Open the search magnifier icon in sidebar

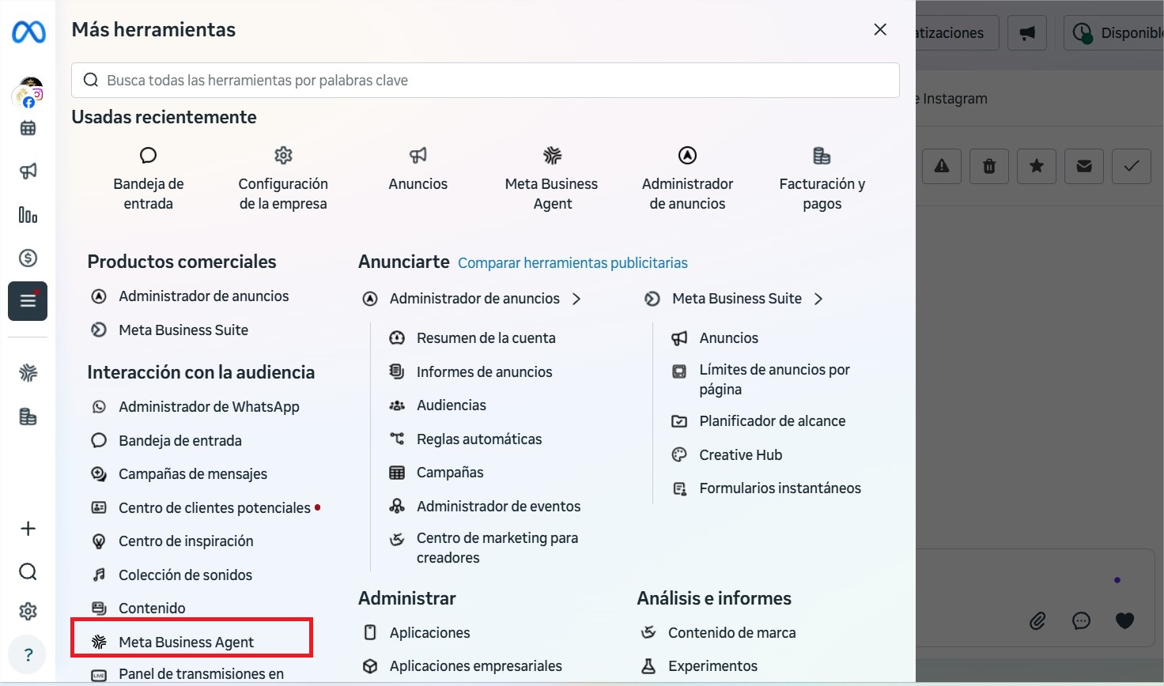(x=28, y=571)
